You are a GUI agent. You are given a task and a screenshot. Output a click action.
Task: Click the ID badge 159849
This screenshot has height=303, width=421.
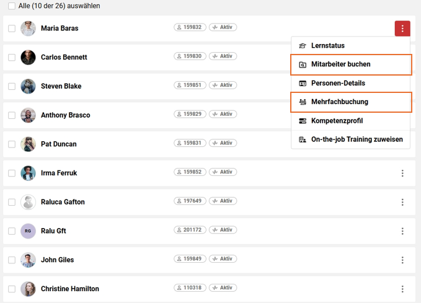pos(190,259)
